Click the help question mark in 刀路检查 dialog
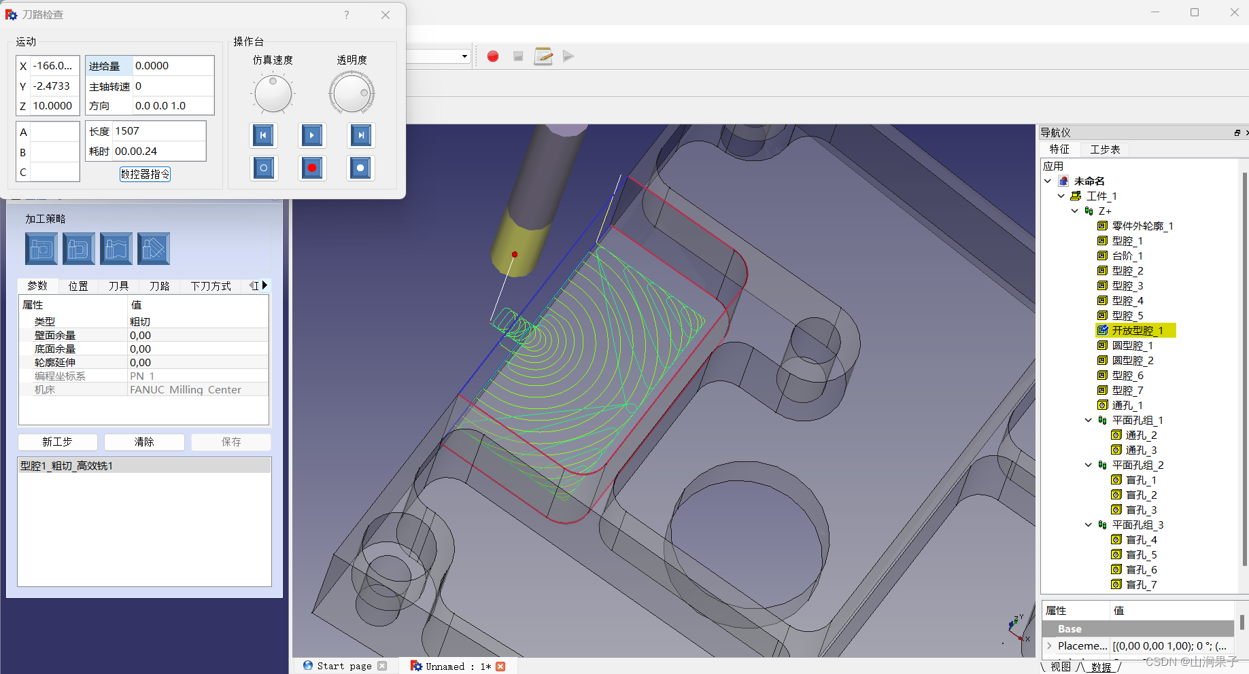This screenshot has height=674, width=1249. click(347, 15)
